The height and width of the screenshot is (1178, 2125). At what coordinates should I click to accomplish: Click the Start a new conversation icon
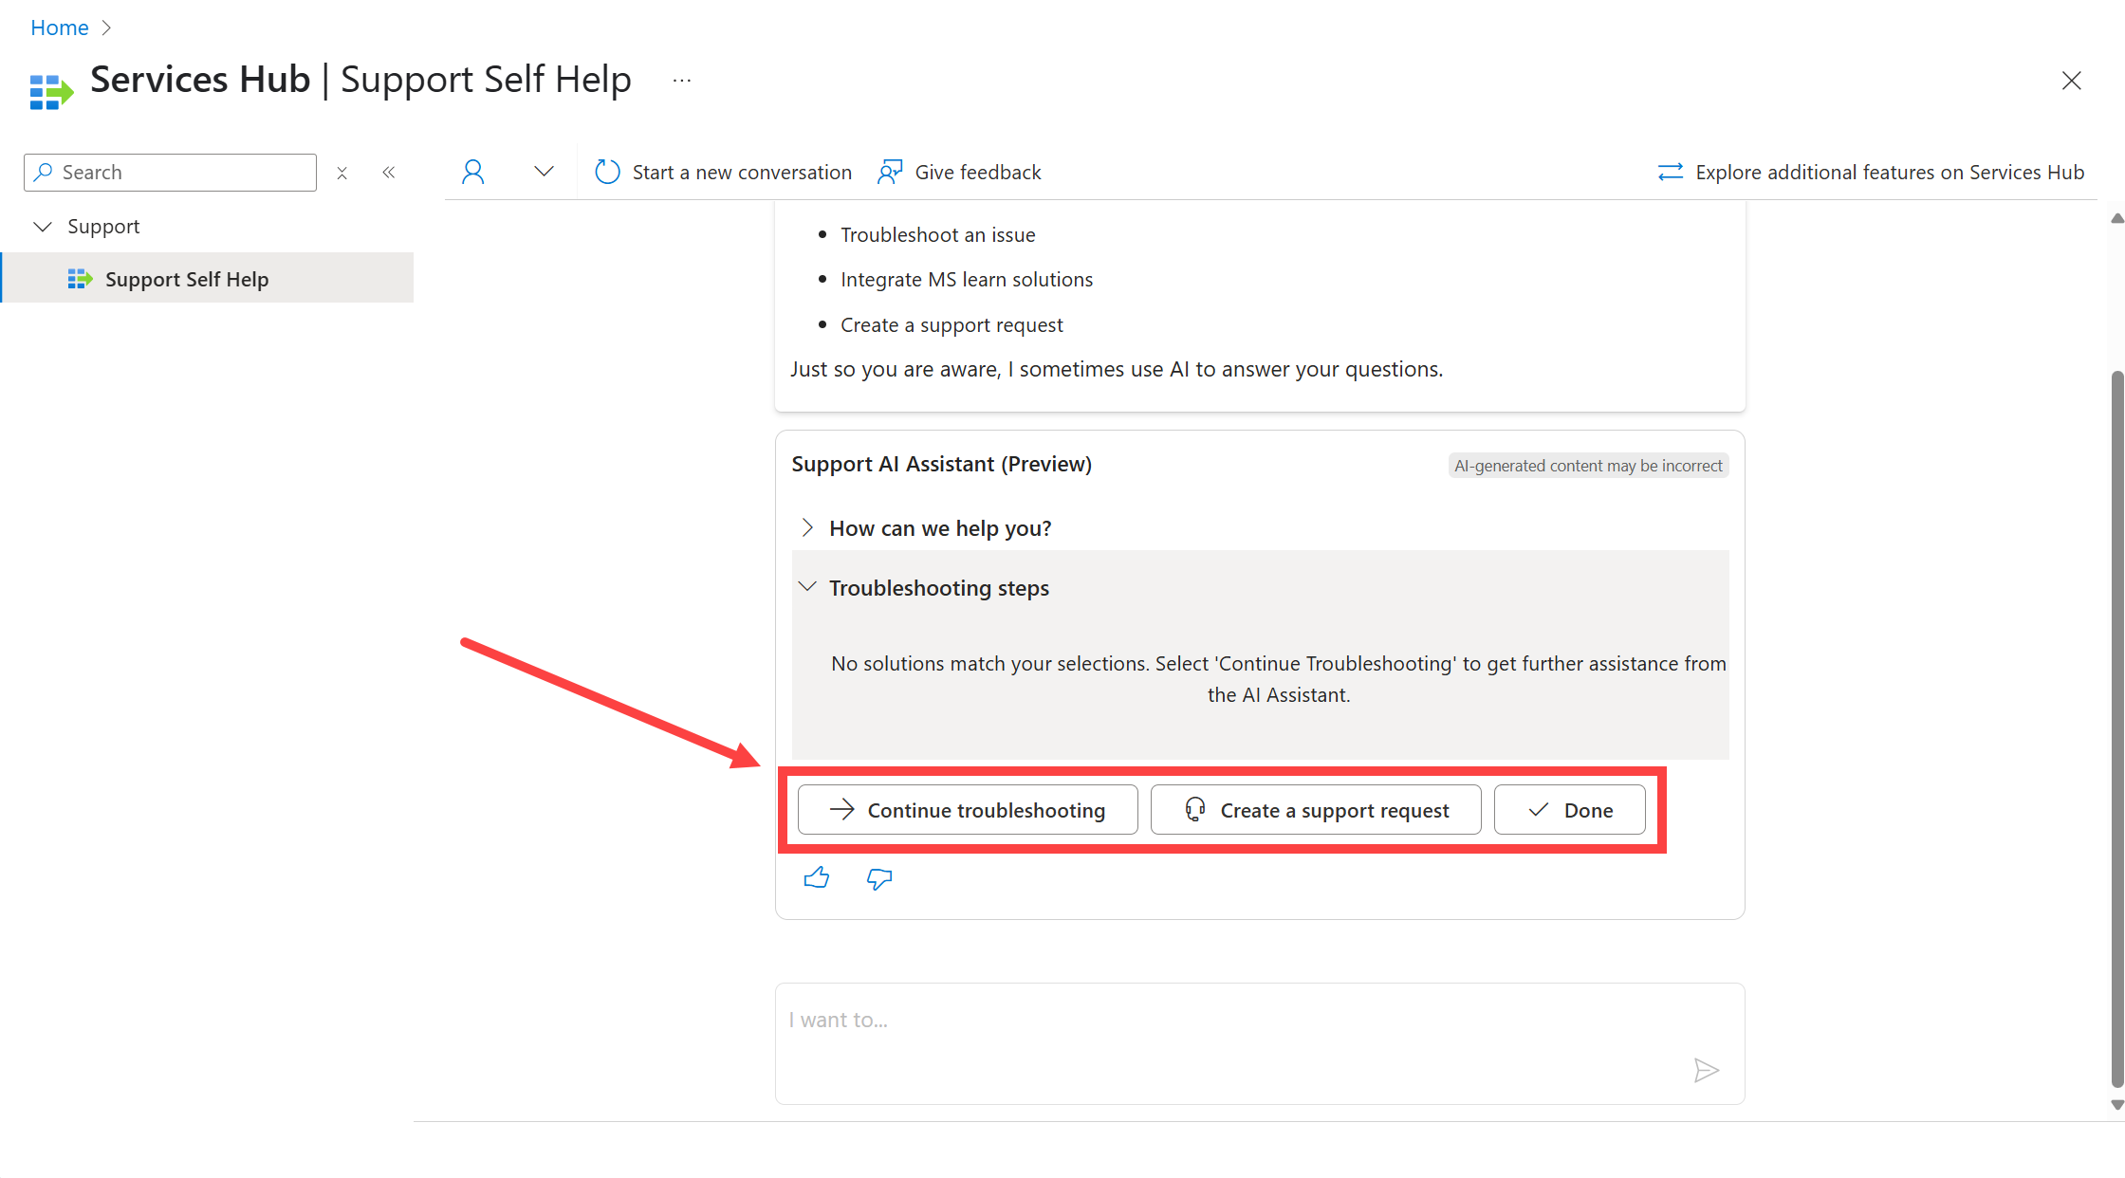[608, 173]
